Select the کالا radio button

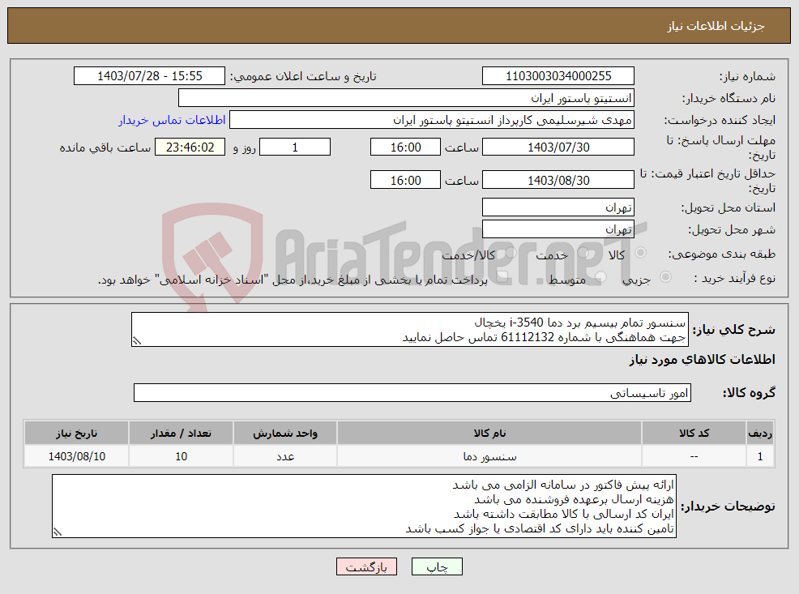[x=641, y=253]
